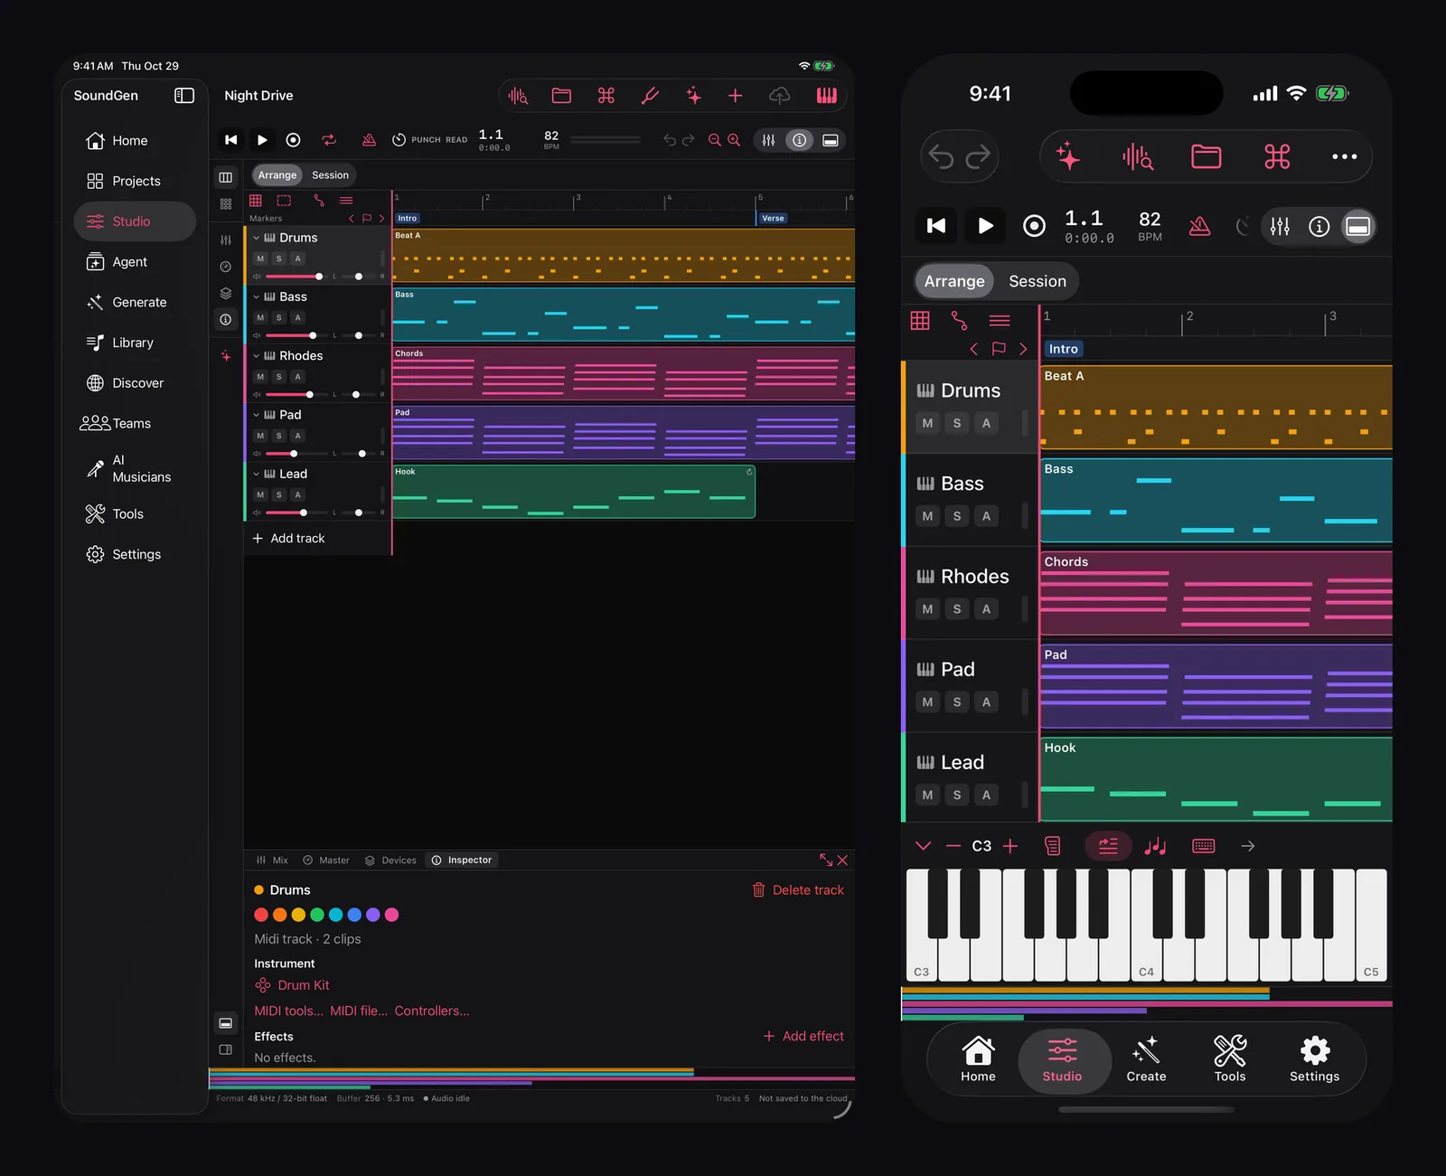Collapse the Bass track chevron in tablet view
The width and height of the screenshot is (1446, 1176).
pyautogui.click(x=256, y=296)
